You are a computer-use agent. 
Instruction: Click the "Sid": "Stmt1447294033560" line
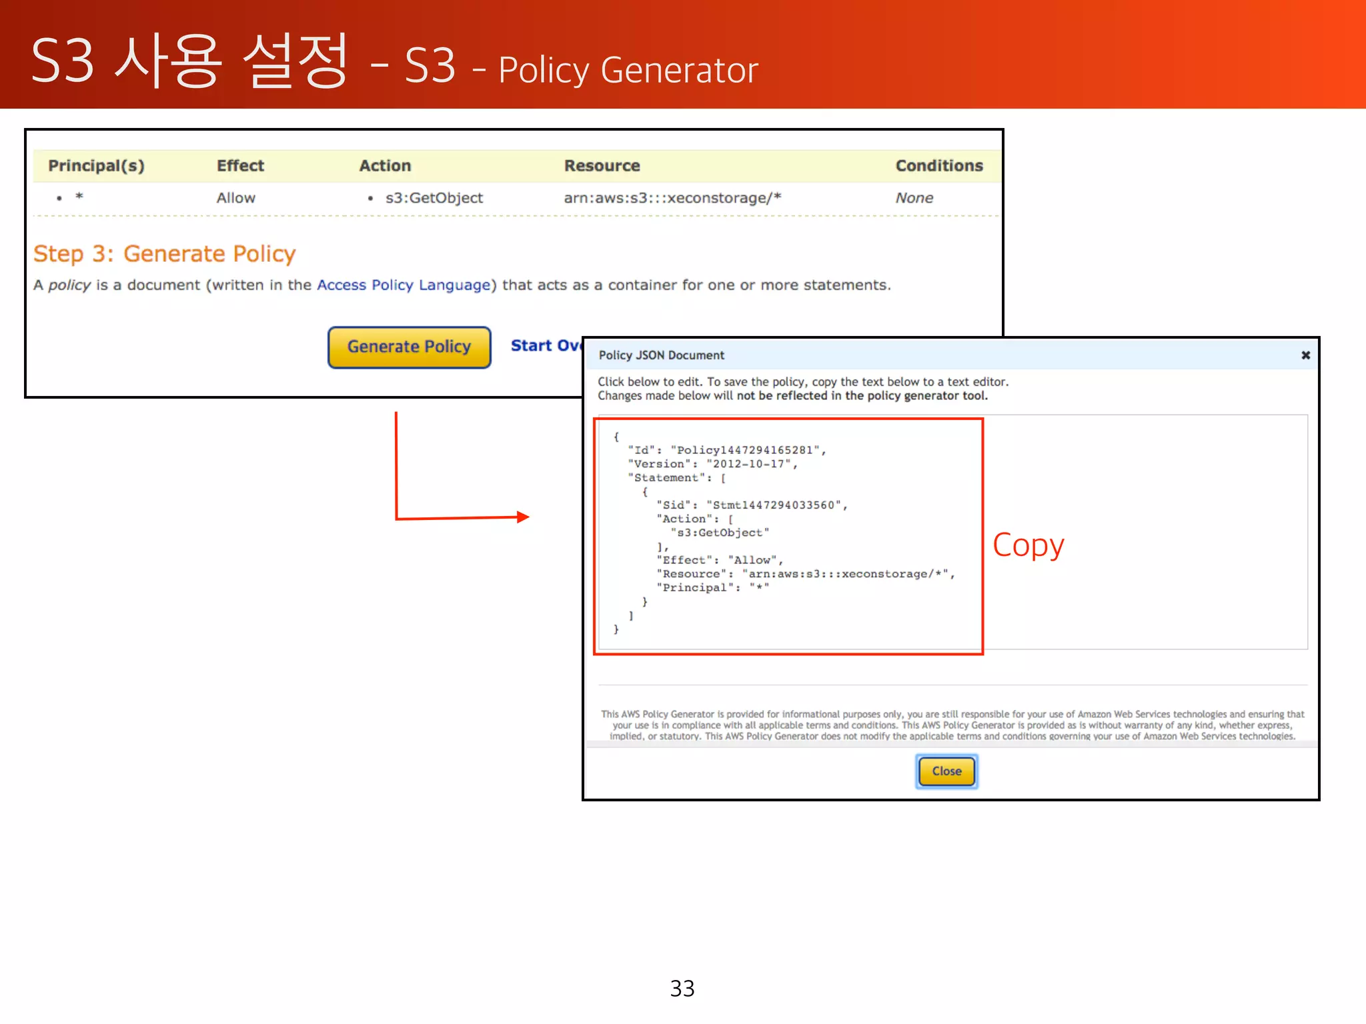tap(752, 505)
